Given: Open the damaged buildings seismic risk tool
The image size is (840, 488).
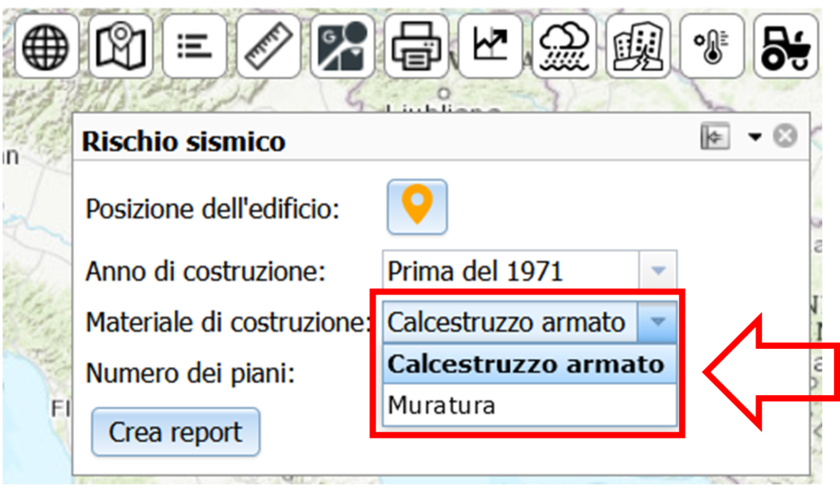Looking at the screenshot, I should (638, 46).
